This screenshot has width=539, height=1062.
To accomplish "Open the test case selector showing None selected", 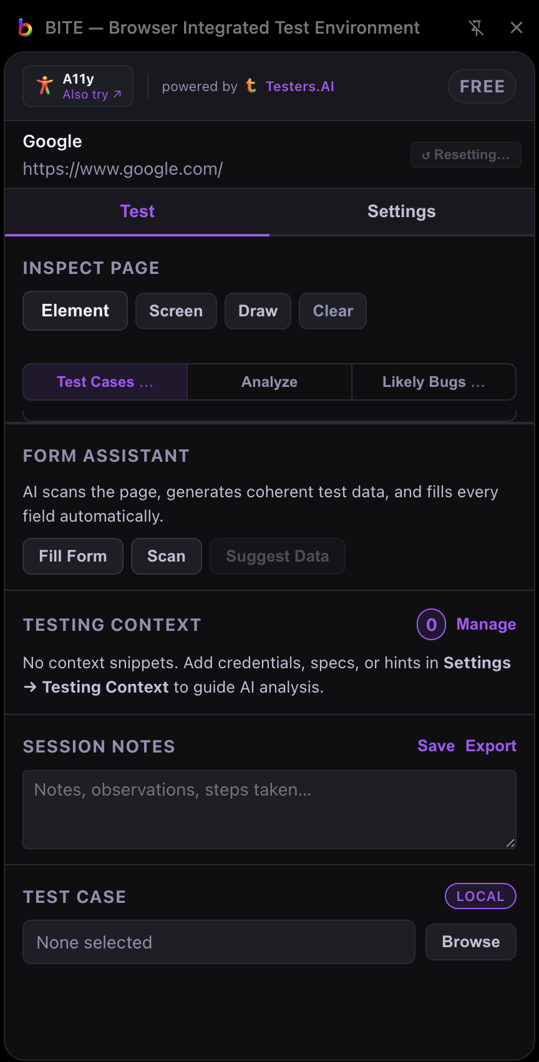I will 218,942.
